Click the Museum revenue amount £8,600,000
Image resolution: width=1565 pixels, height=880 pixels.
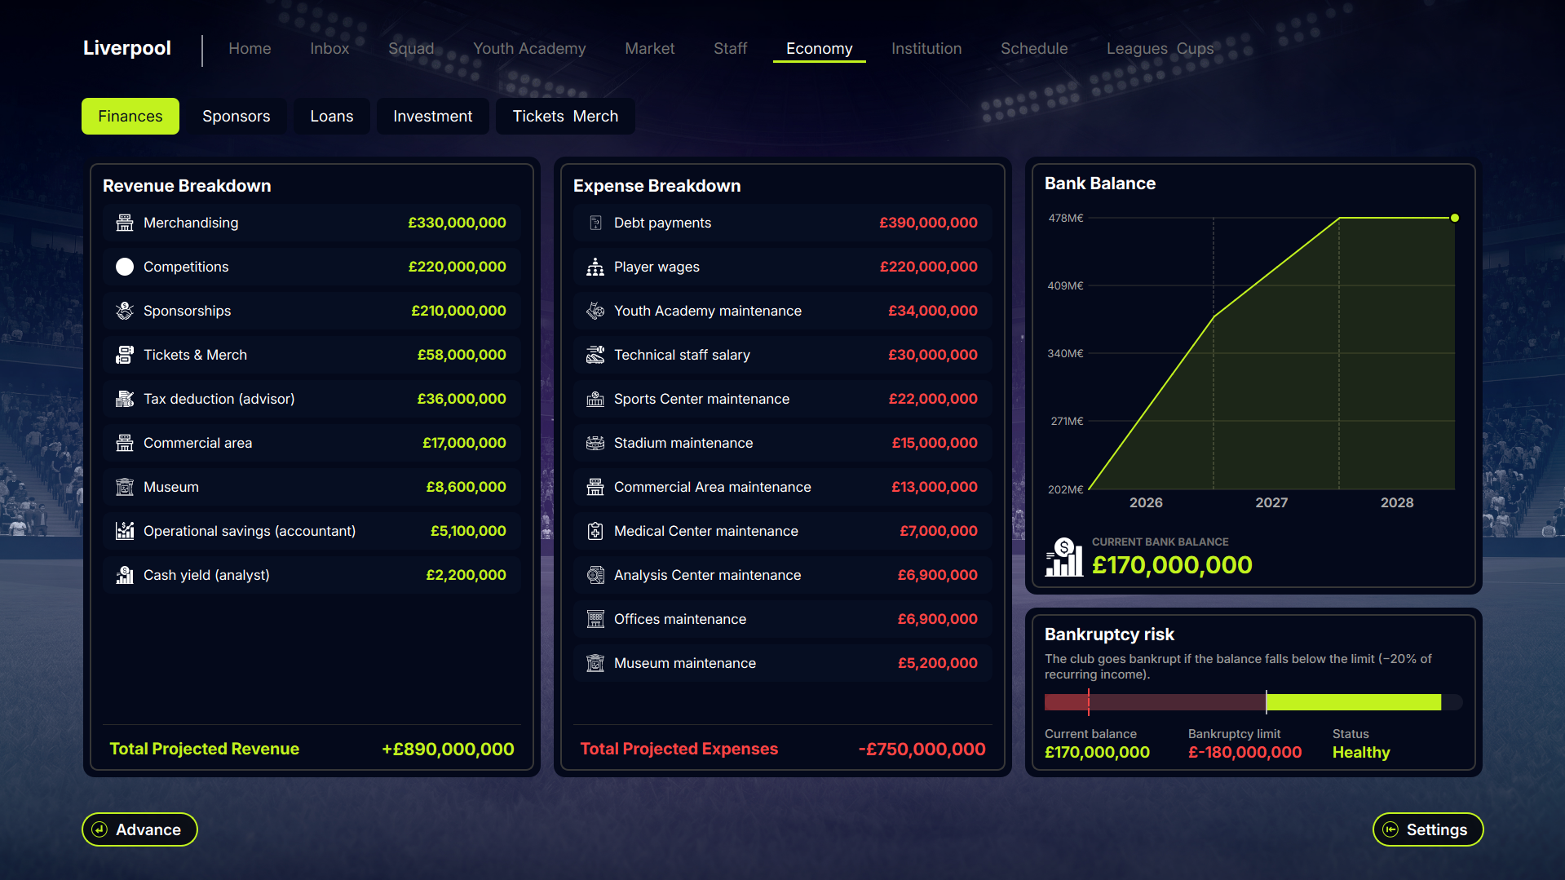[x=466, y=487]
